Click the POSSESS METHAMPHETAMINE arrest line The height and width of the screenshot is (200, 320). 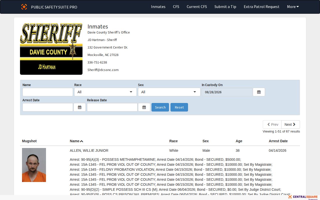click(155, 159)
